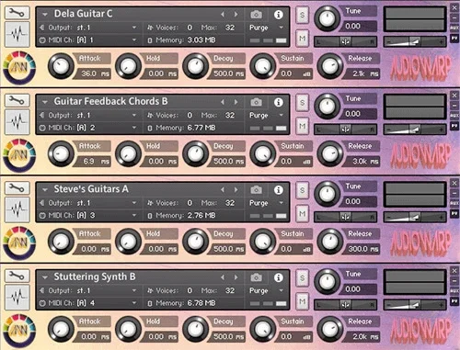Show info for Stuttering Synth B
This screenshot has width=460, height=350.
[x=279, y=277]
